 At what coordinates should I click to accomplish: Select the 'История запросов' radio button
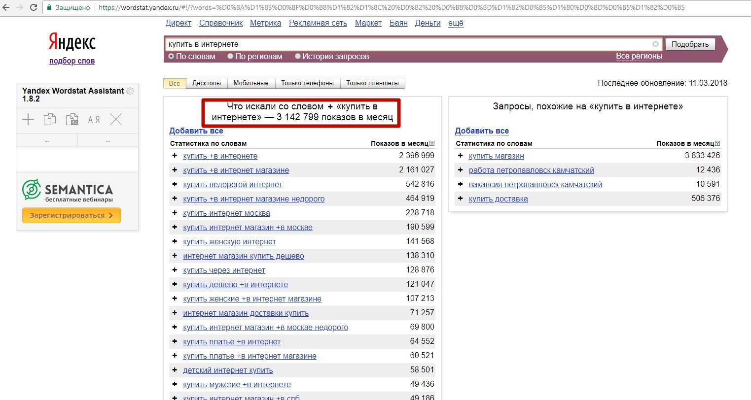[298, 56]
